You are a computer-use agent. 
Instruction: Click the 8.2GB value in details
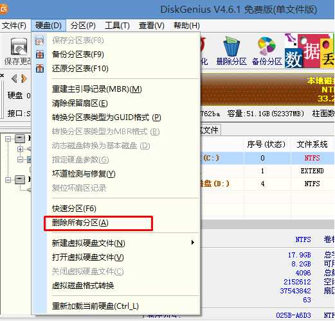tap(301, 264)
